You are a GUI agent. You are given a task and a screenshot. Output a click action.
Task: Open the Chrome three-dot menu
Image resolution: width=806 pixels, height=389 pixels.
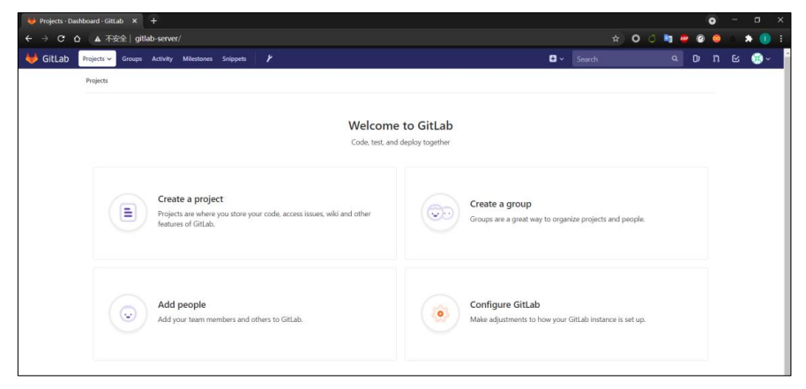[780, 39]
